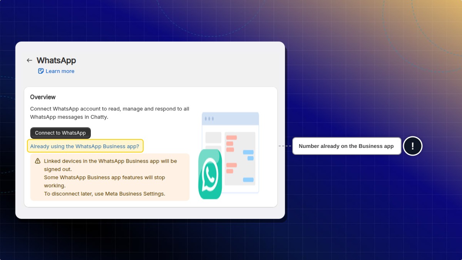Viewport: 462px width, 260px height.
Task: Open the Learn more link
Action: (x=60, y=71)
